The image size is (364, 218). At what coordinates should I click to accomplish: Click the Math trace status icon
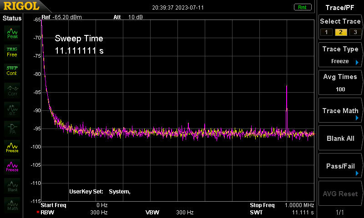click(x=12, y=205)
